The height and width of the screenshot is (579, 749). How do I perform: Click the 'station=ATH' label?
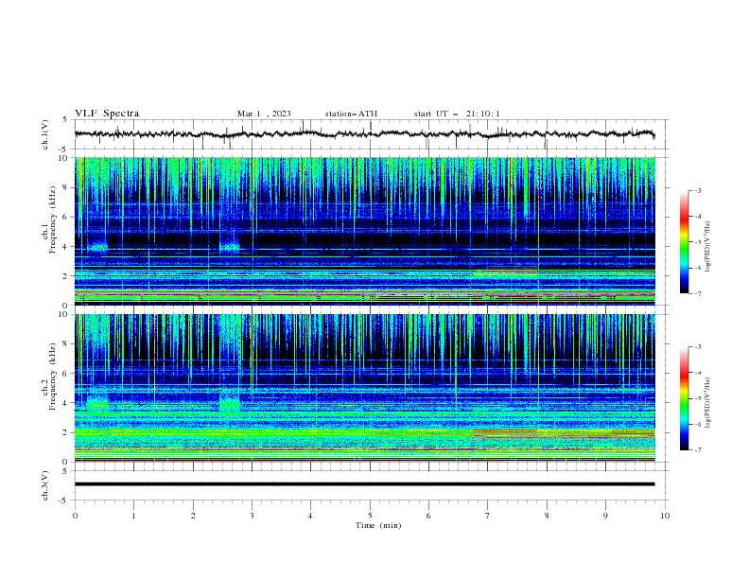[x=351, y=114]
